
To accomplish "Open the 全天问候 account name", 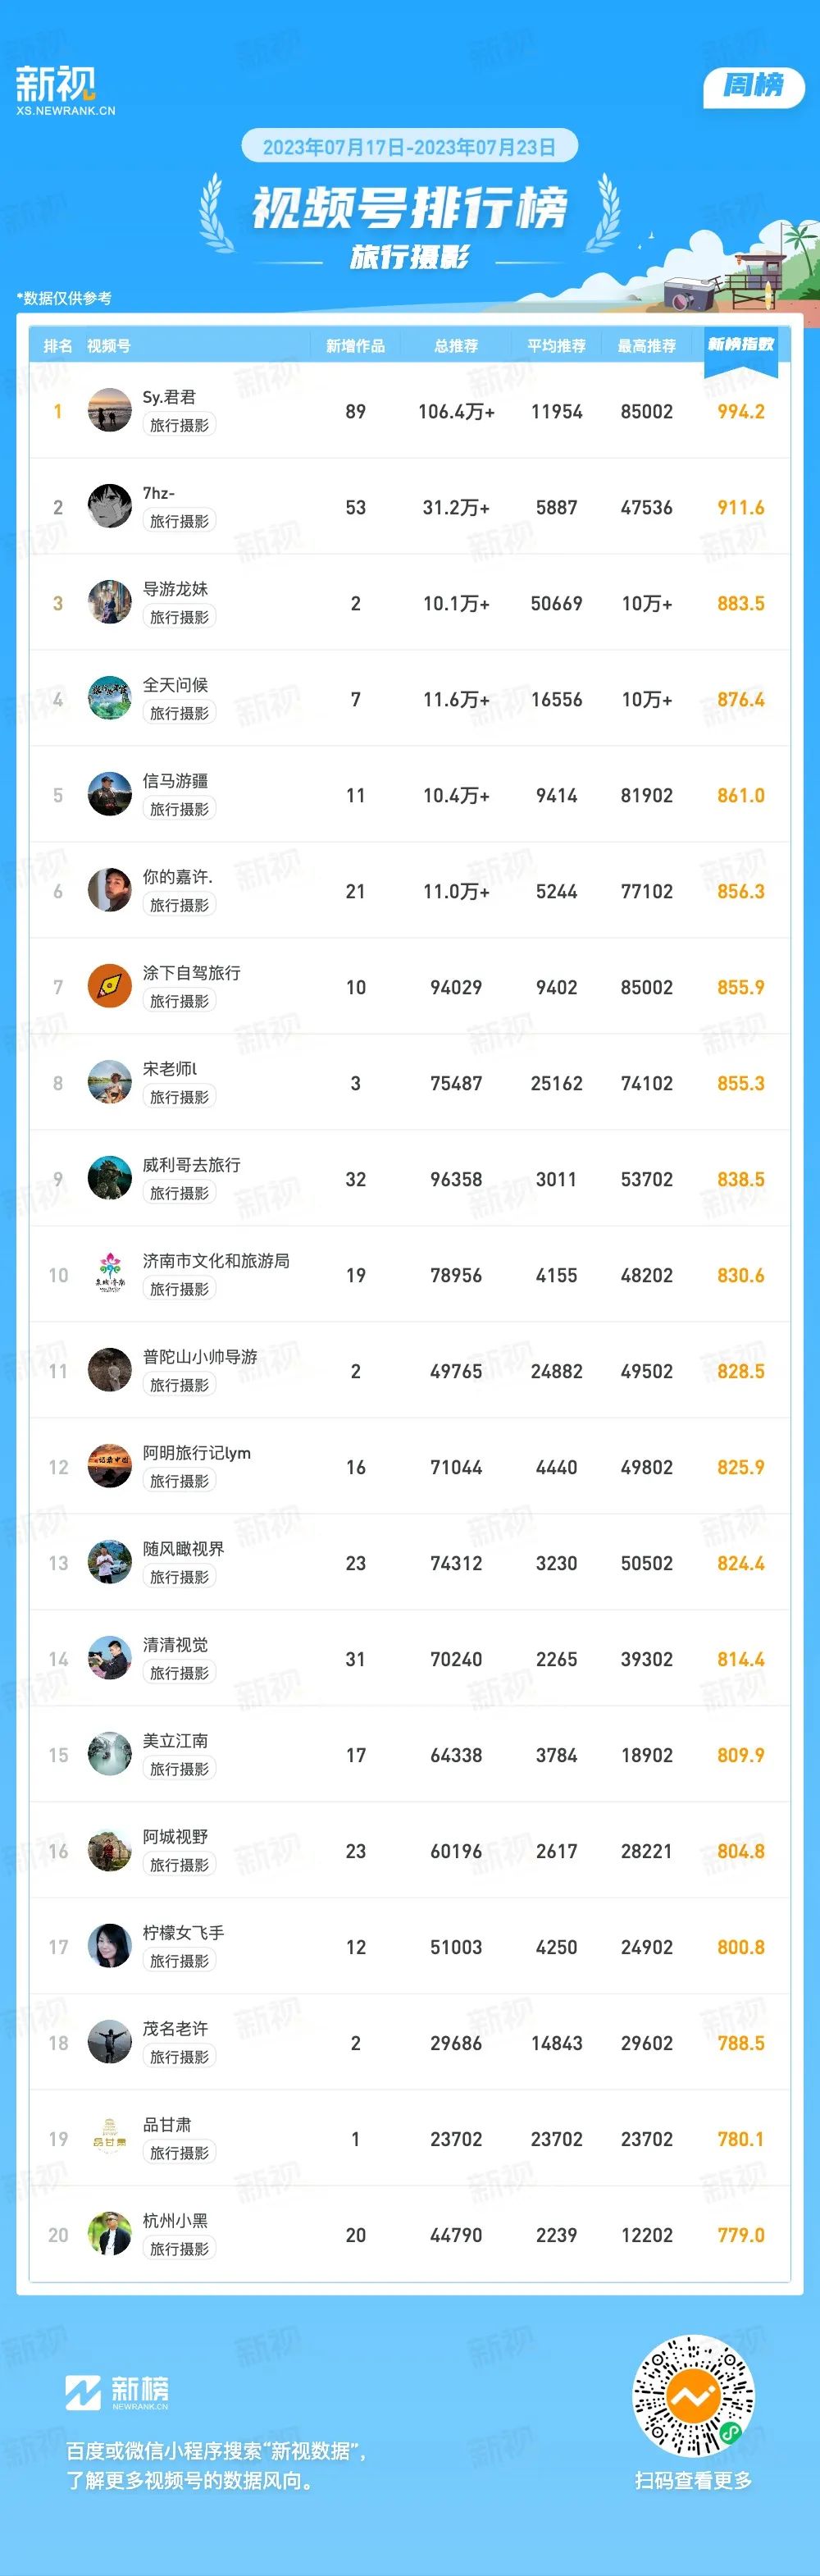I will [x=175, y=685].
